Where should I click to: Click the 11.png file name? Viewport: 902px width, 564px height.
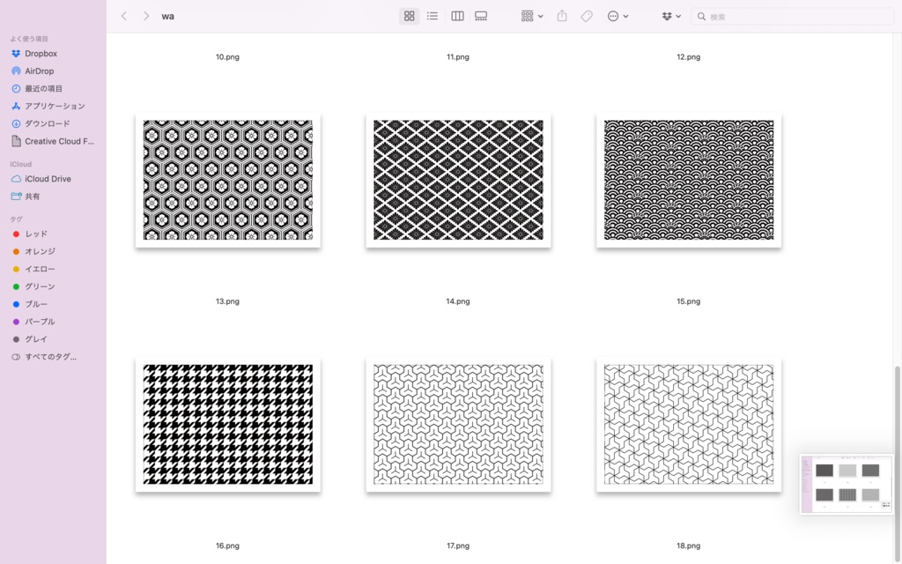coord(458,57)
